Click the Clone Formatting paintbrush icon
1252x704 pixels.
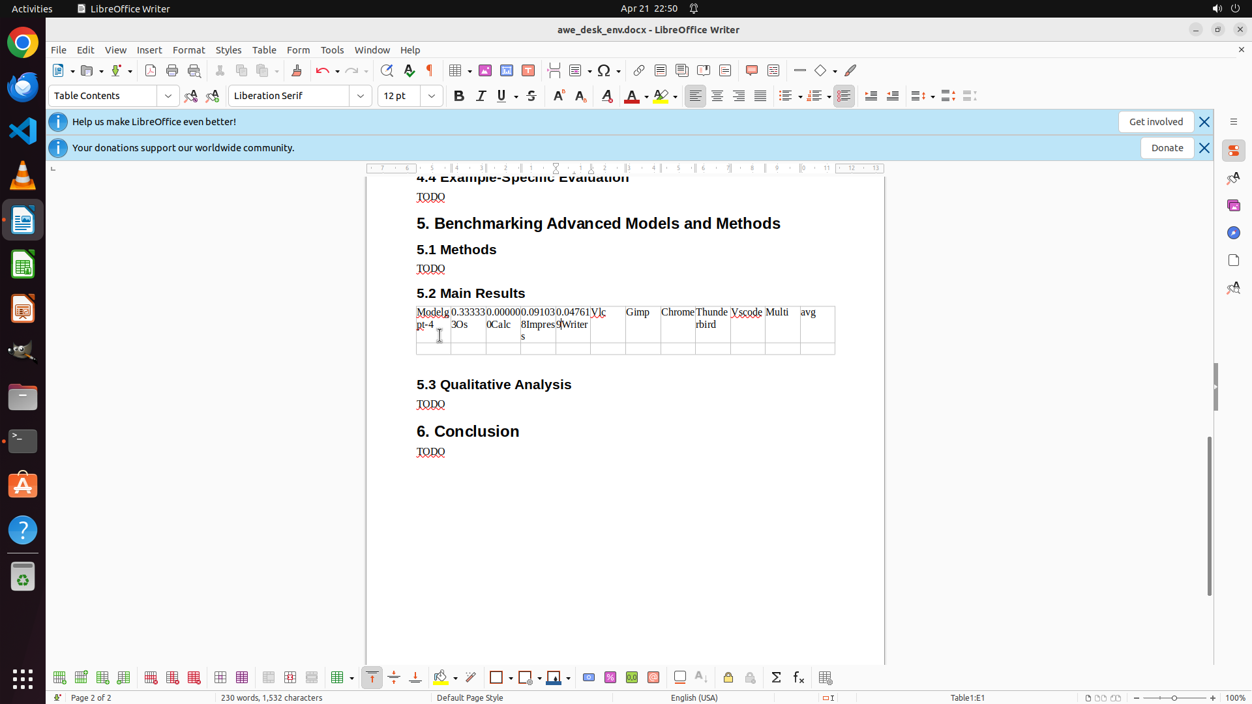click(x=297, y=70)
